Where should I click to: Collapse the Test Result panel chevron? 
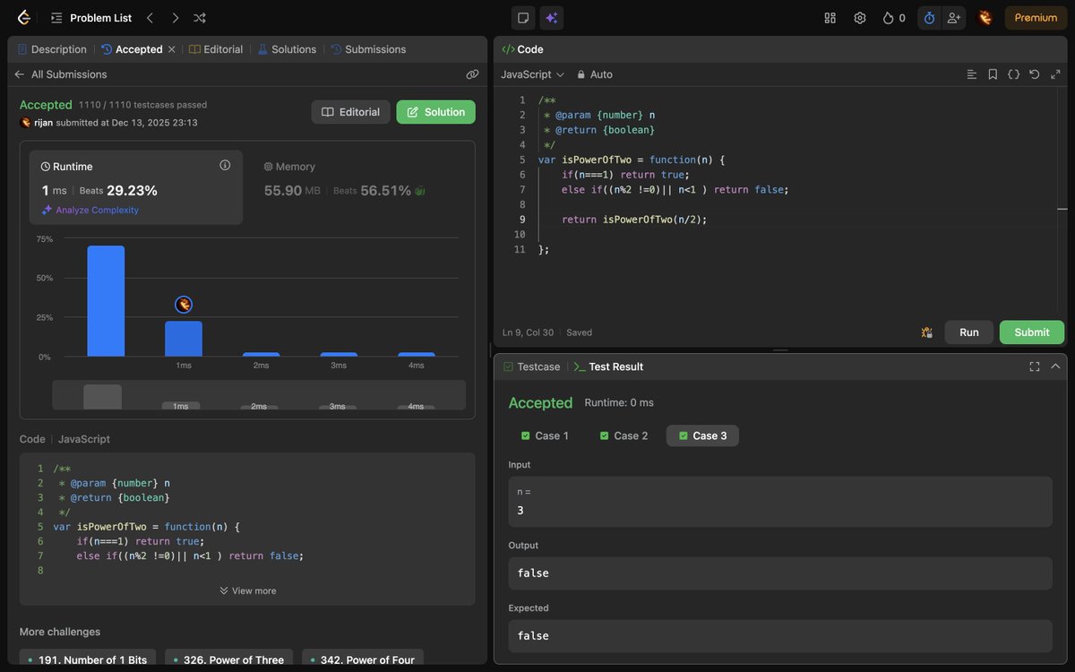[x=1055, y=366]
